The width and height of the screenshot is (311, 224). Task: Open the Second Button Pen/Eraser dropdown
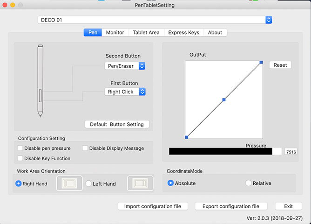click(125, 66)
